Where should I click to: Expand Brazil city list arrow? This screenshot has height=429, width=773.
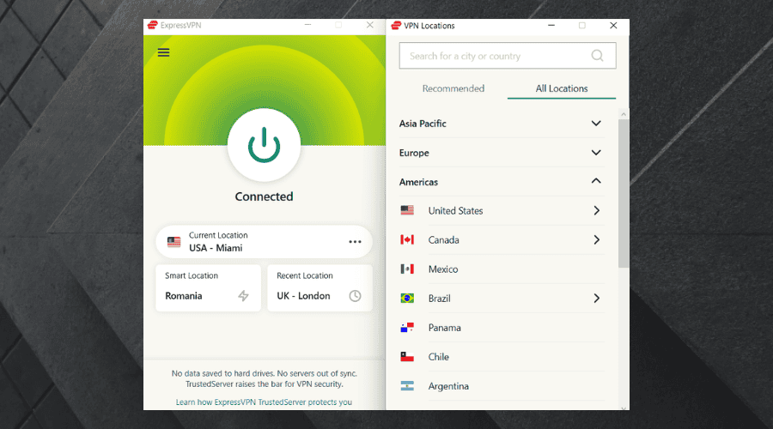tap(597, 299)
